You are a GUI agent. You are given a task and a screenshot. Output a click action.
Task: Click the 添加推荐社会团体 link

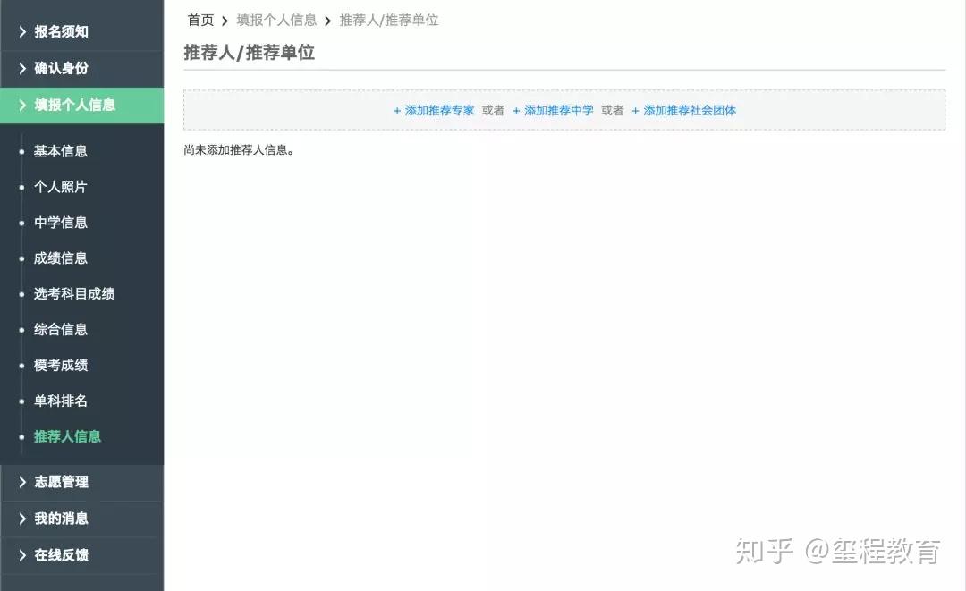point(684,111)
